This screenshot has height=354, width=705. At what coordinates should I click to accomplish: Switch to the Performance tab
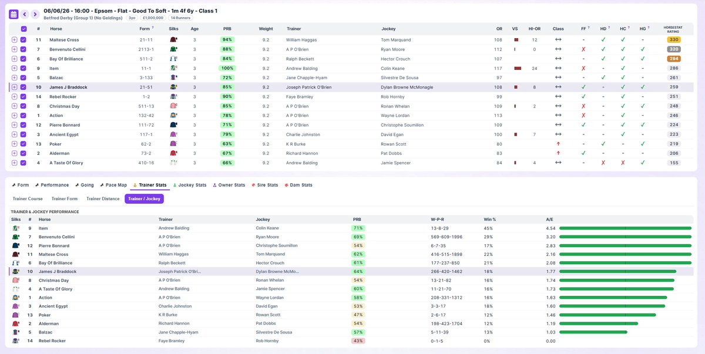coord(52,185)
